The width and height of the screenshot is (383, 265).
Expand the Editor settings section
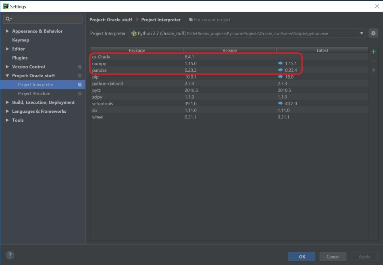(7, 49)
